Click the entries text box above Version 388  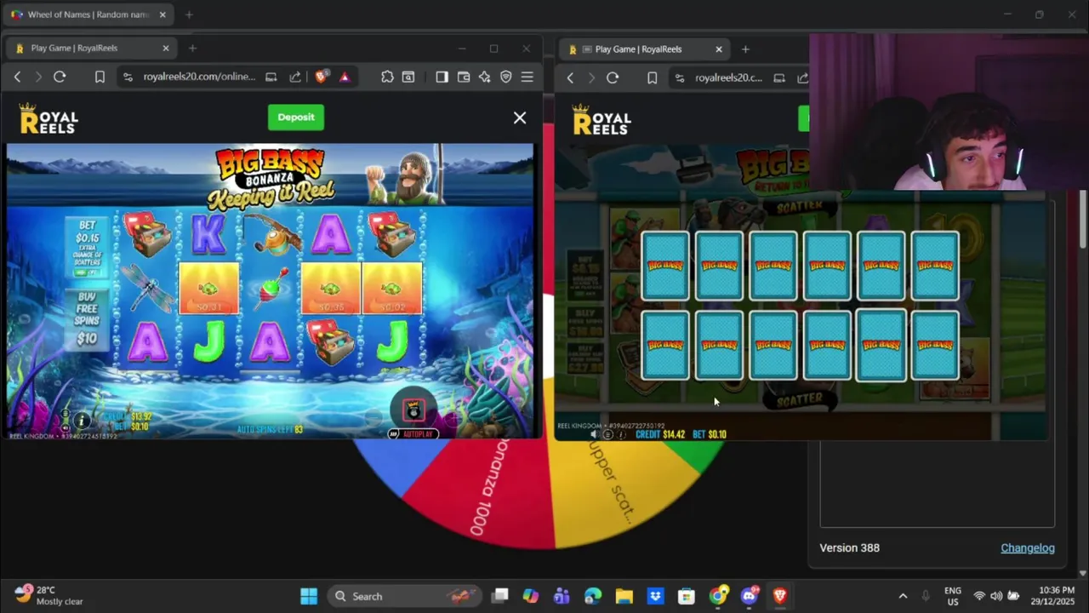[x=937, y=484]
